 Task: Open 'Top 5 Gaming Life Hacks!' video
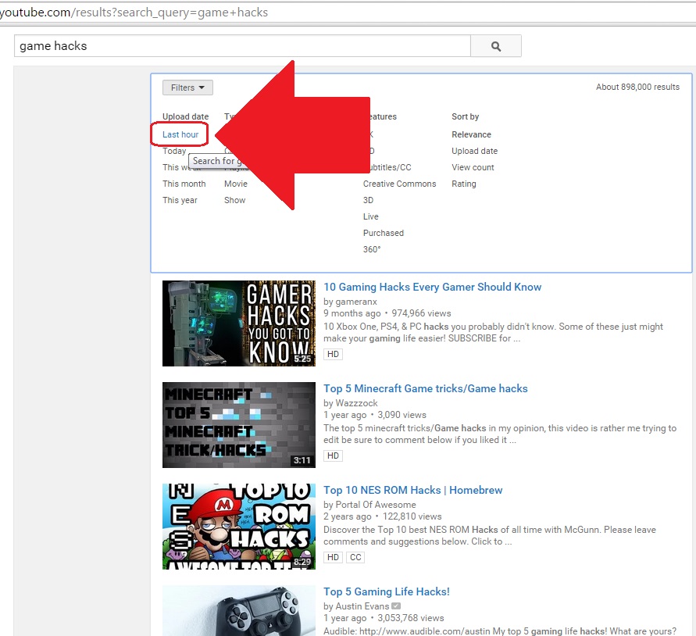click(387, 592)
